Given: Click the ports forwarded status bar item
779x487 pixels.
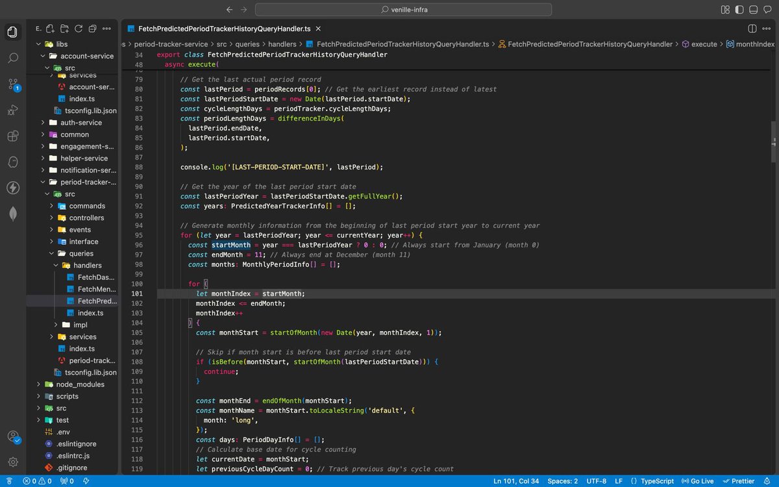Looking at the screenshot, I should (67, 481).
